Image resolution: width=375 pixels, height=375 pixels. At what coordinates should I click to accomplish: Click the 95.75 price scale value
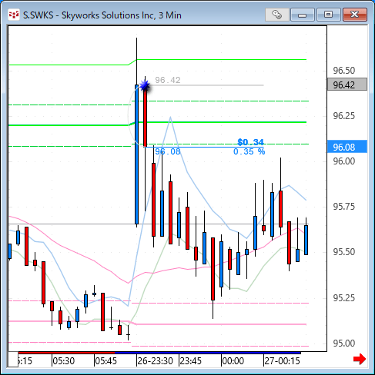click(343, 207)
